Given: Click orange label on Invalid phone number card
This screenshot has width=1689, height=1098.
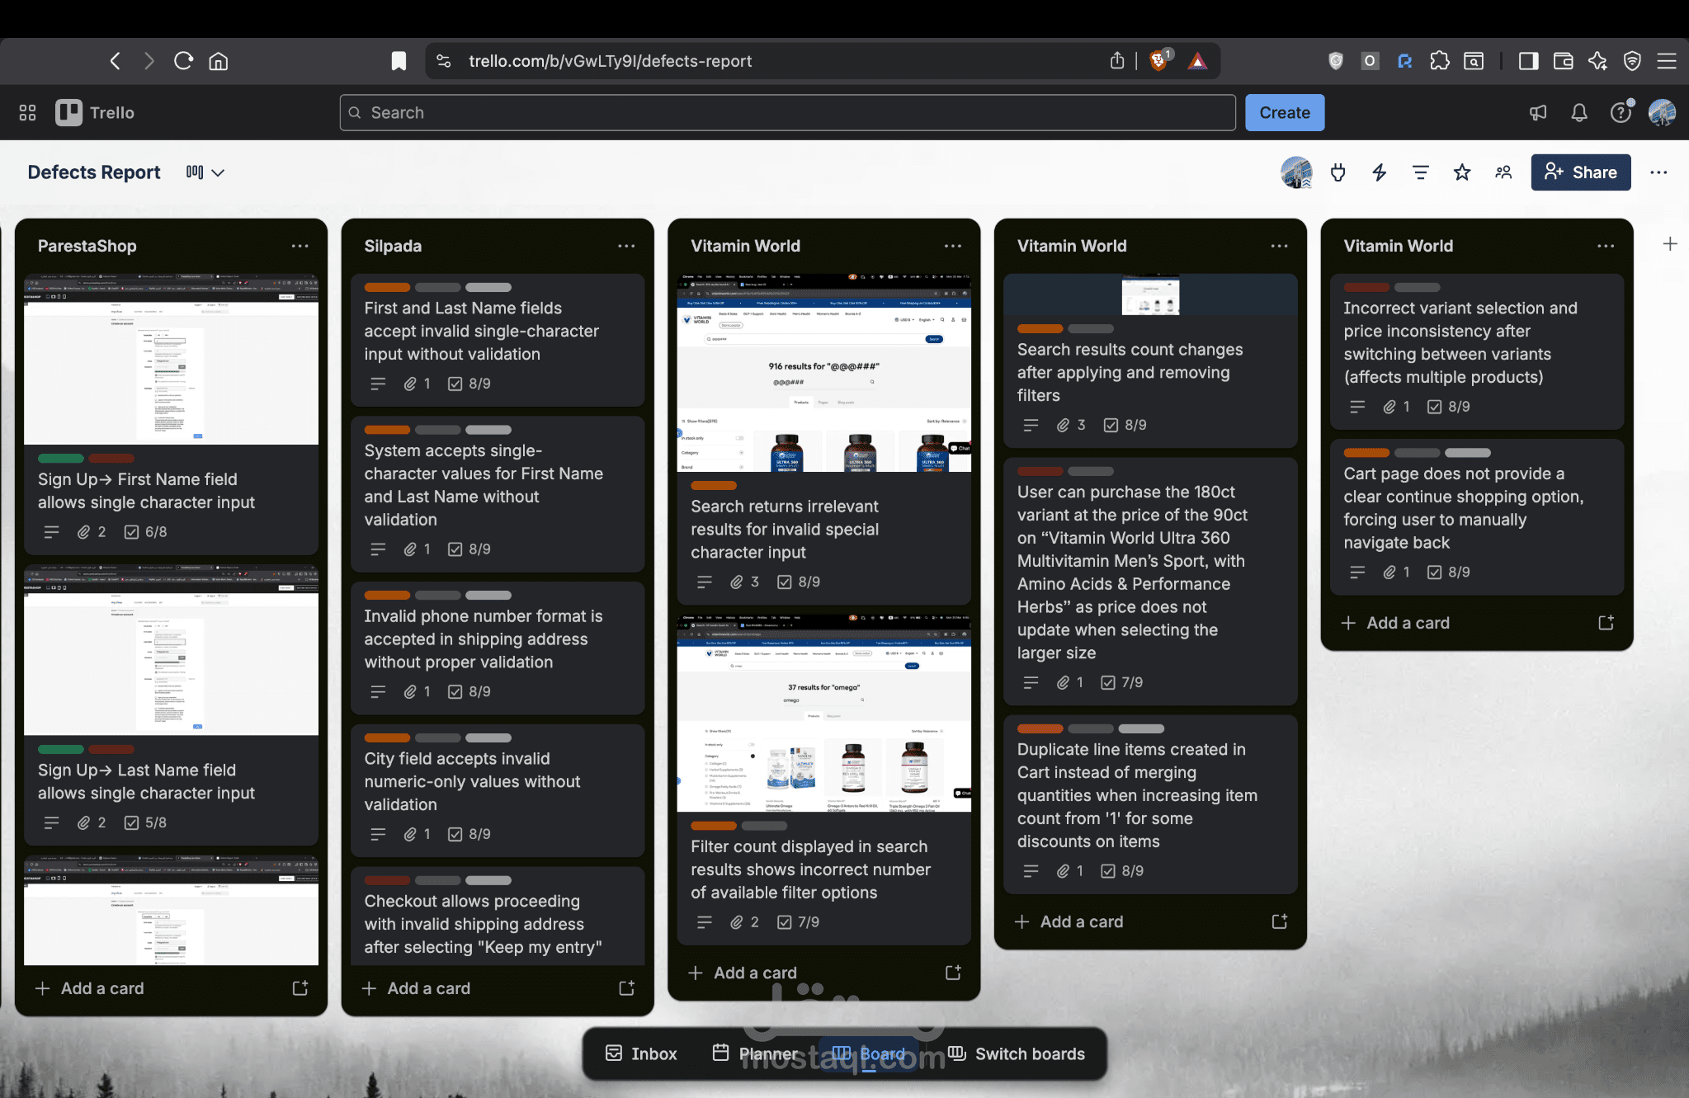Looking at the screenshot, I should tap(387, 596).
